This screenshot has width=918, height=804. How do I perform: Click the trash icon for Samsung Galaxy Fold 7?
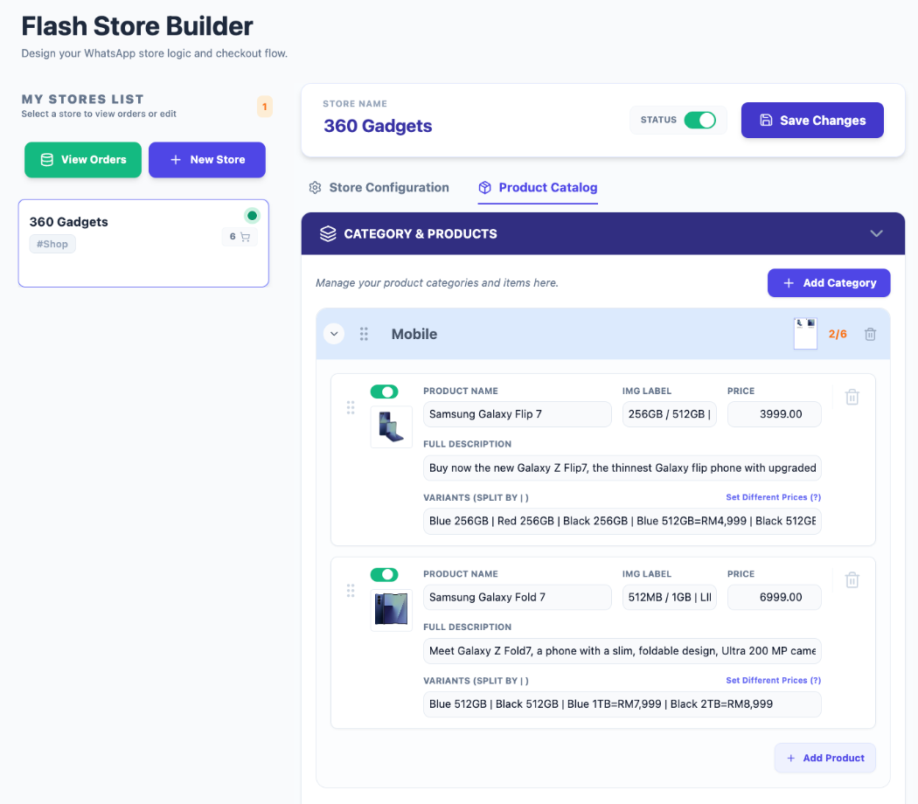[852, 579]
